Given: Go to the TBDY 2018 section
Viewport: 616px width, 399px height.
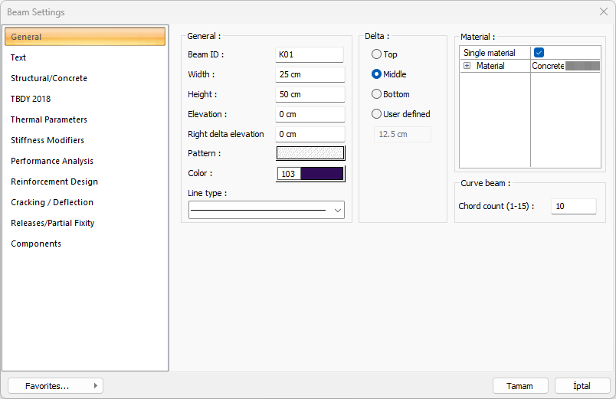Looking at the screenshot, I should pos(31,99).
